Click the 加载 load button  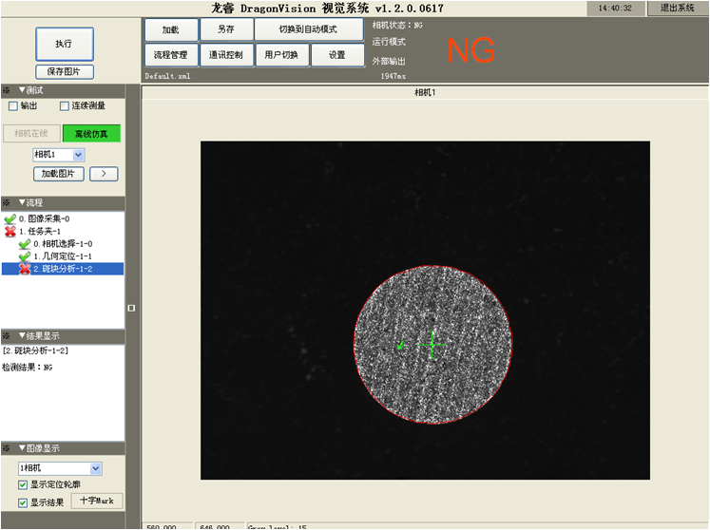point(171,29)
